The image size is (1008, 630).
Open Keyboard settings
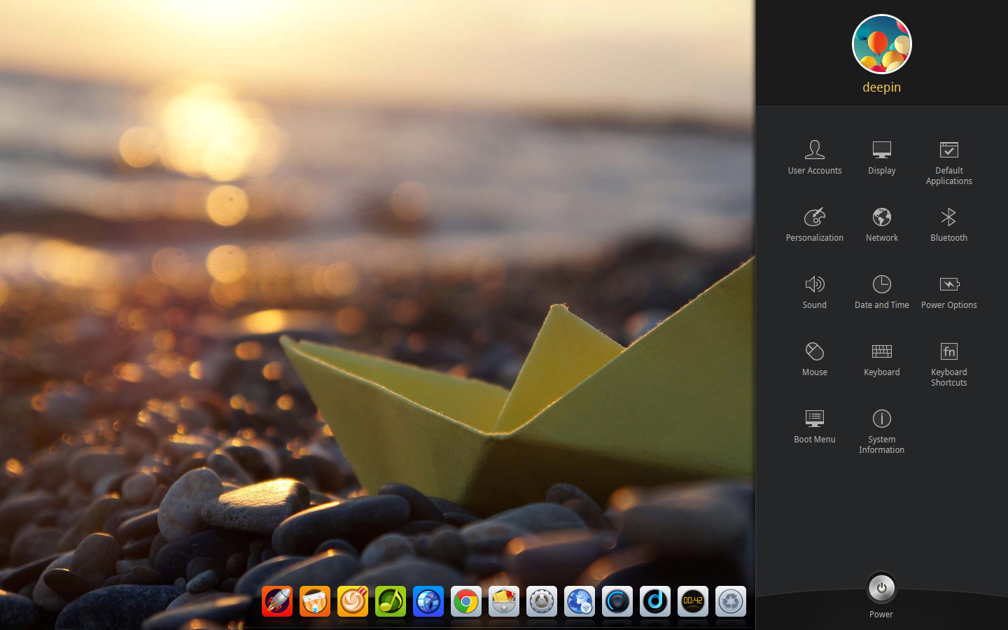click(881, 359)
